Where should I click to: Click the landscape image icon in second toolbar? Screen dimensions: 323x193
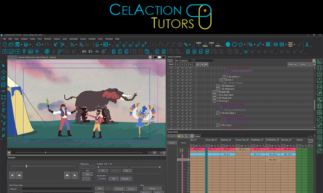[x=11, y=51]
